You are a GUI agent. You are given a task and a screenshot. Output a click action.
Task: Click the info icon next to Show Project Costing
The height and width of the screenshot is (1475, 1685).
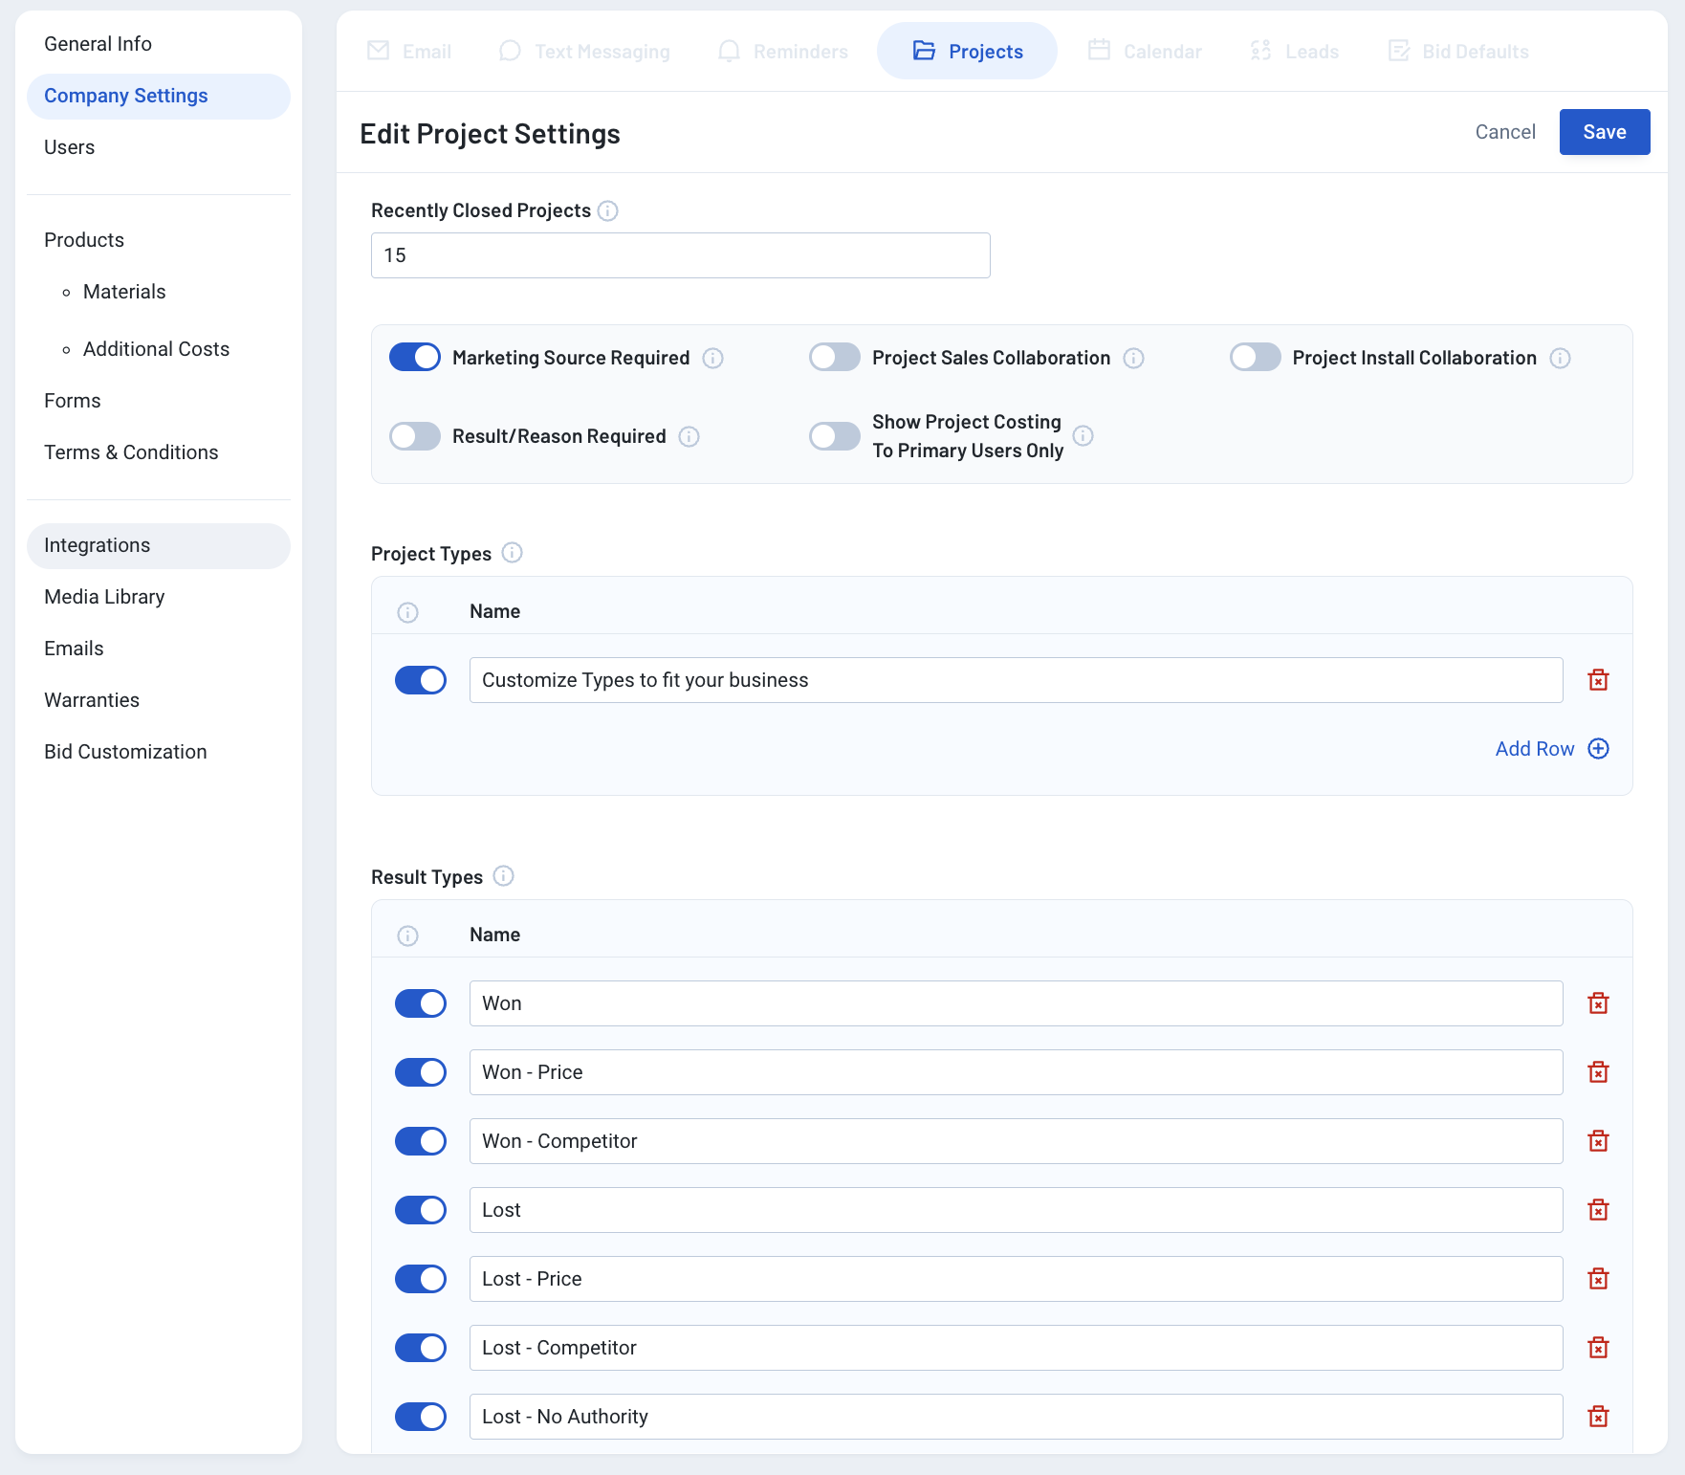[x=1083, y=435]
